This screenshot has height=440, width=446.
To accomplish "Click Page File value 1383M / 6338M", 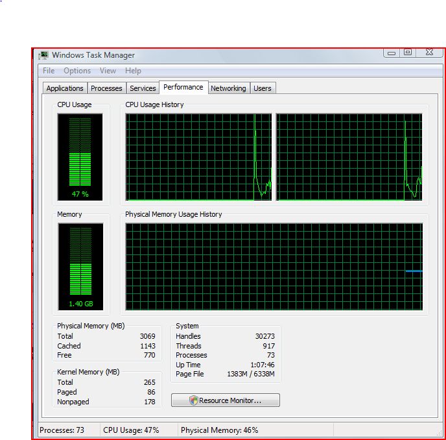I will pyautogui.click(x=251, y=374).
